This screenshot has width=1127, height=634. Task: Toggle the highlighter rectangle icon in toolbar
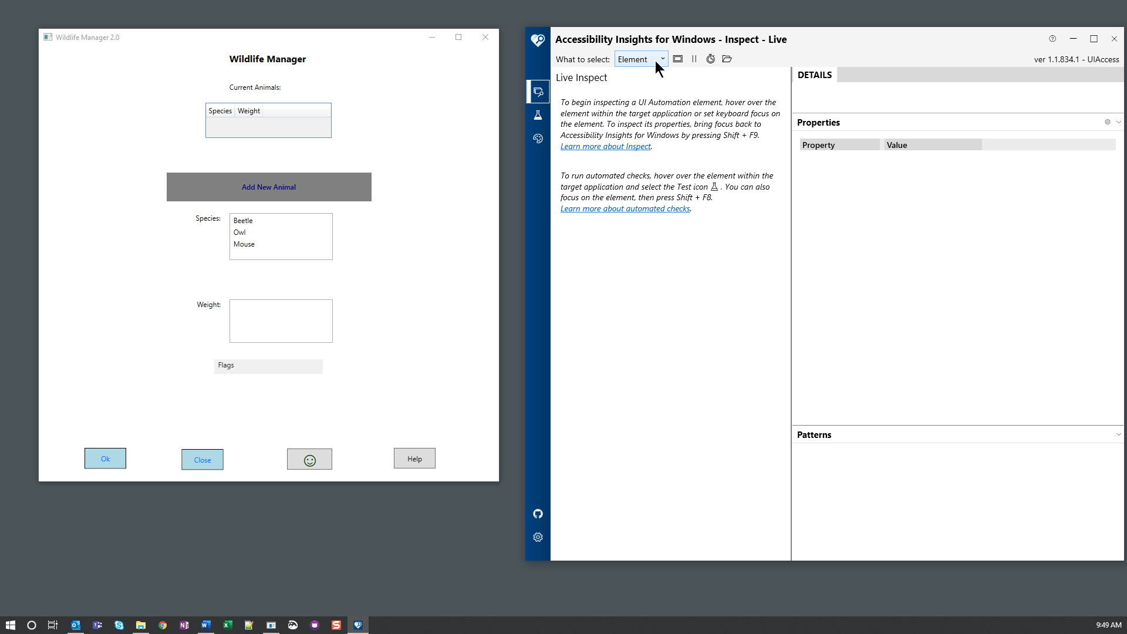tap(677, 59)
